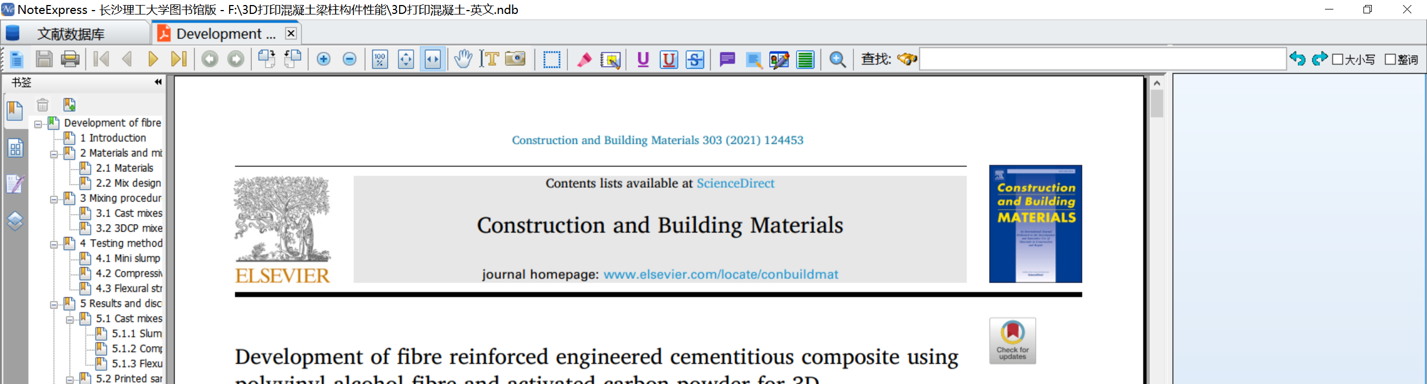Toggle the bookmarks sidebar panel button
The width and height of the screenshot is (1427, 384).
click(x=15, y=110)
